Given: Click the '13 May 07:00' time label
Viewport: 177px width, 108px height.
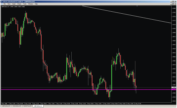Looking at the screenshot, I should tap(138, 103).
